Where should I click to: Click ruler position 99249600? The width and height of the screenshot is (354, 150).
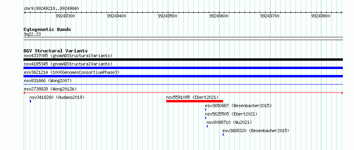(x=219, y=16)
